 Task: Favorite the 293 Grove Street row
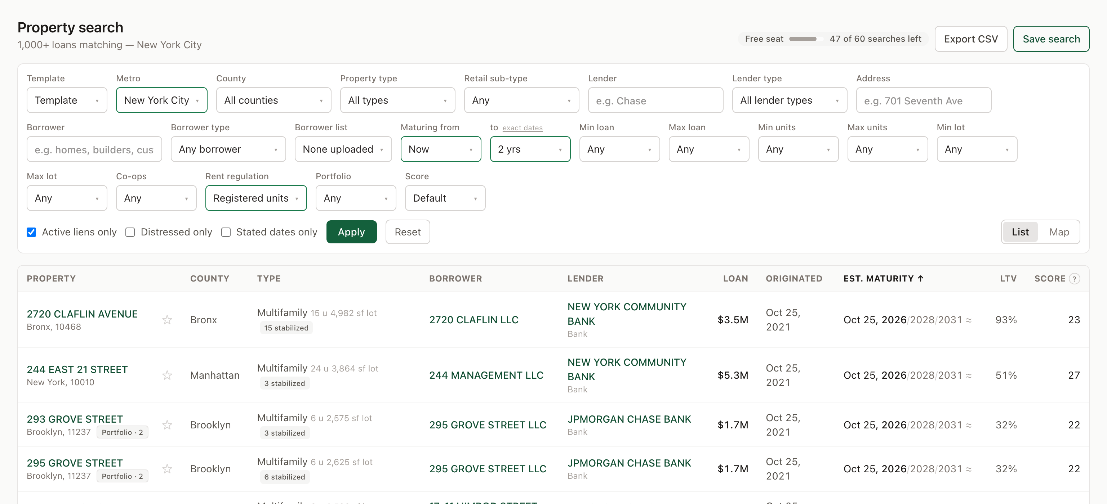click(167, 425)
